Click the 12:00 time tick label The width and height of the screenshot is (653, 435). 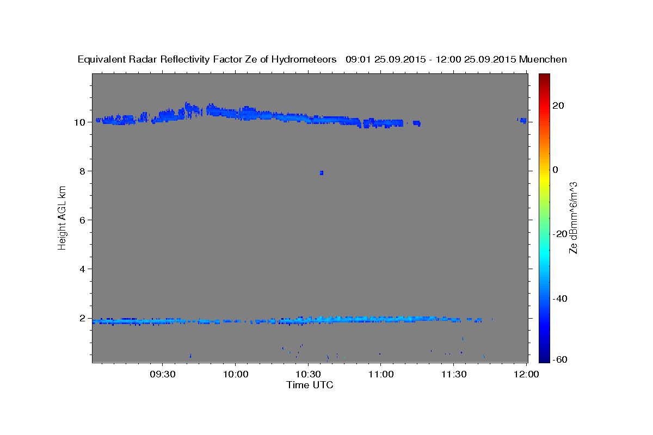526,374
